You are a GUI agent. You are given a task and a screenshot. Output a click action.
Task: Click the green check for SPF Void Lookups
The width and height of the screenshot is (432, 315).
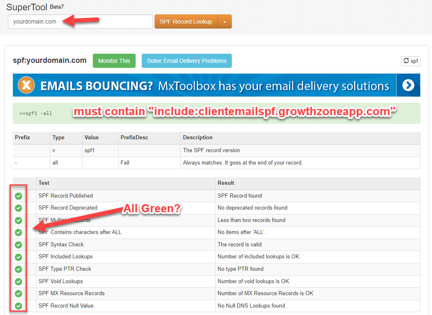coord(18,282)
